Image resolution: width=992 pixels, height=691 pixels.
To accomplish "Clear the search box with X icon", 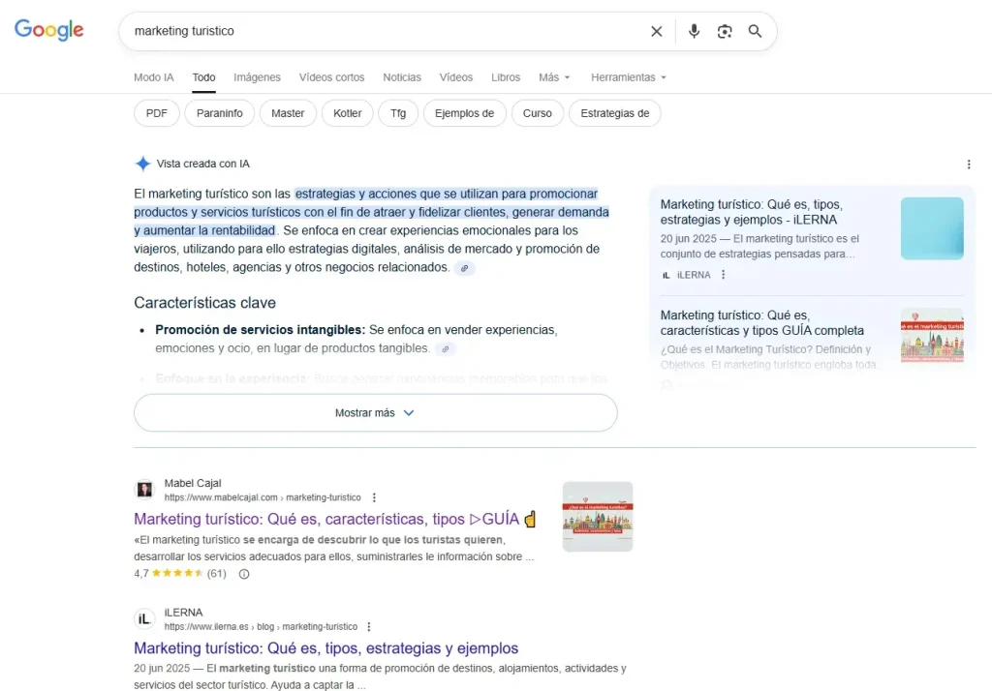I will [657, 31].
